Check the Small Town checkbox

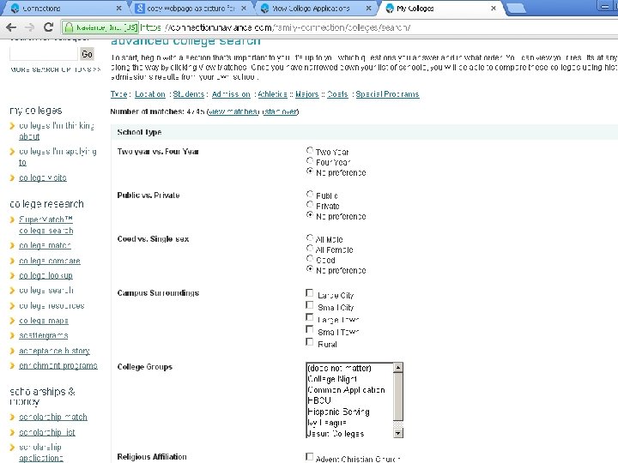coord(310,330)
